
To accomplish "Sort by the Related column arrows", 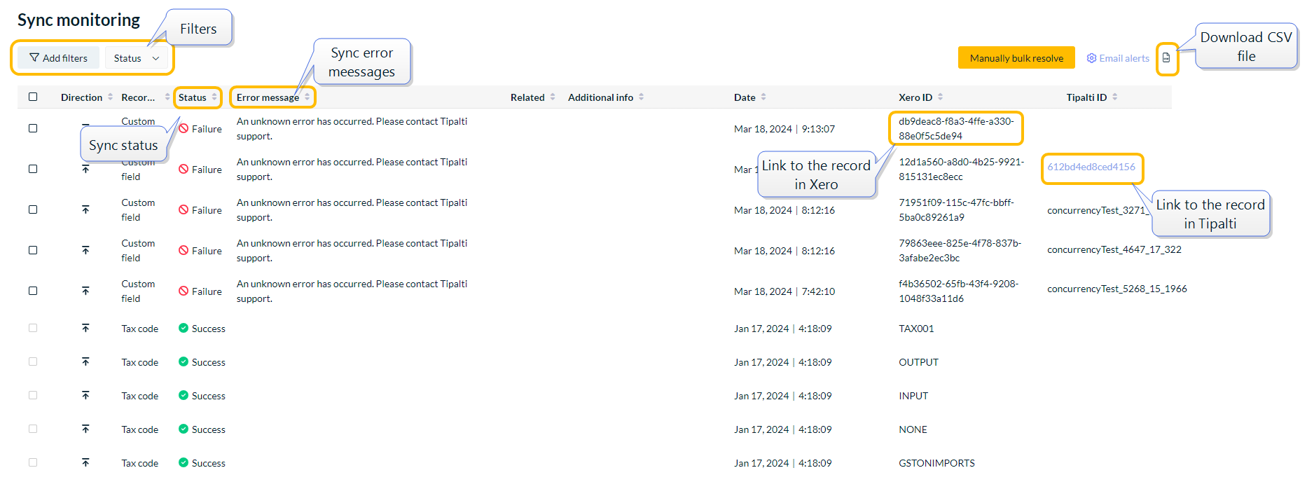I will coord(553,97).
